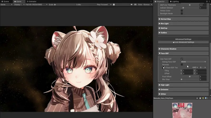Open the Lighting tab
Screen dimensions: 211x118
pos(174,2)
